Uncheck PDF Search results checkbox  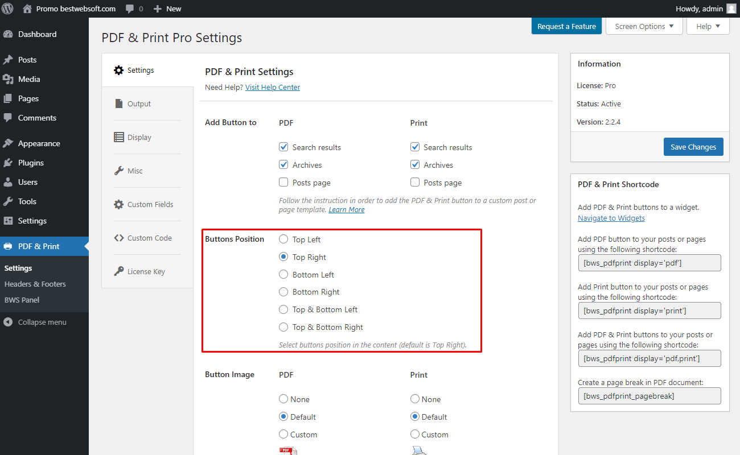[283, 147]
